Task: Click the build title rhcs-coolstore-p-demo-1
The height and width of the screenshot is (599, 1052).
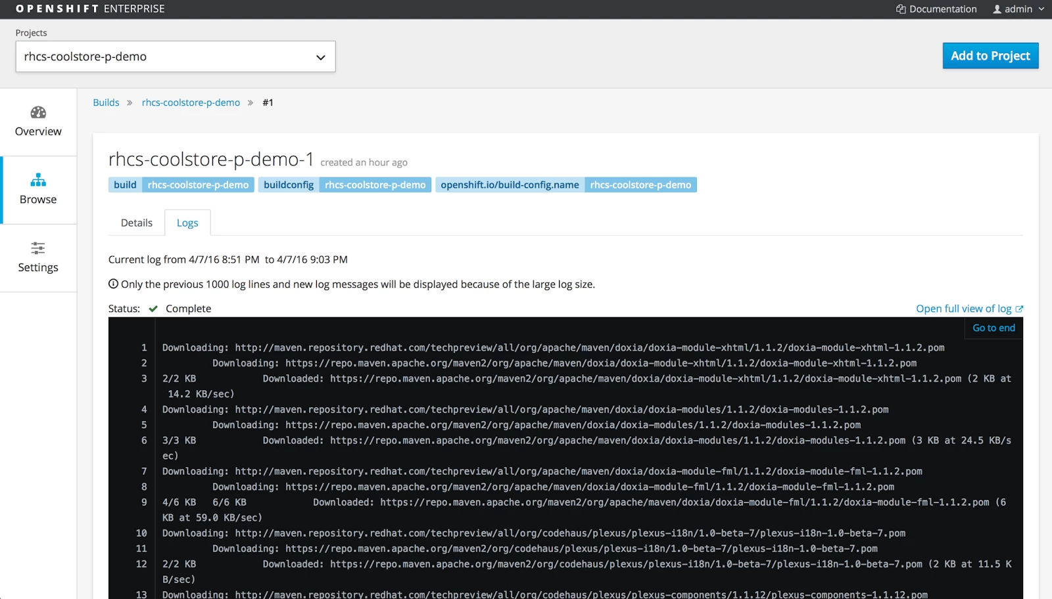Action: pyautogui.click(x=211, y=160)
